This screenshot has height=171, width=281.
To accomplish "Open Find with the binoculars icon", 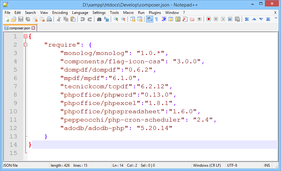I will tap(99, 19).
